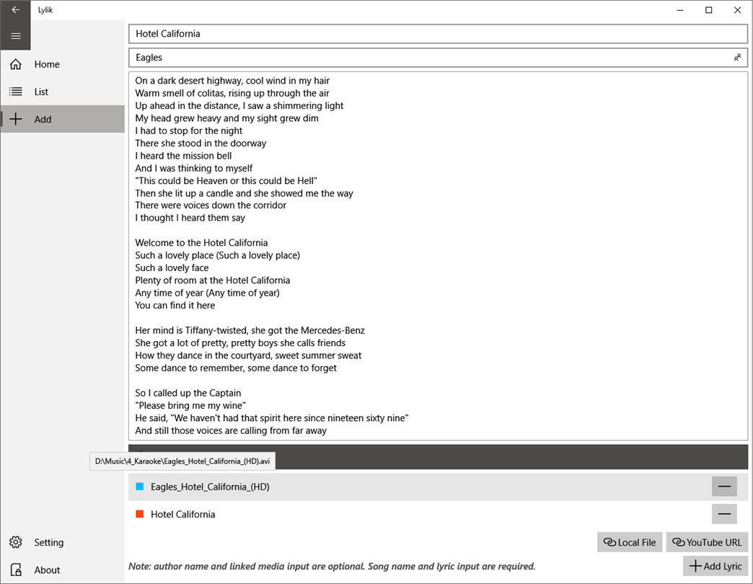The height and width of the screenshot is (584, 753).
Task: Link a YouTube URL
Action: point(707,542)
